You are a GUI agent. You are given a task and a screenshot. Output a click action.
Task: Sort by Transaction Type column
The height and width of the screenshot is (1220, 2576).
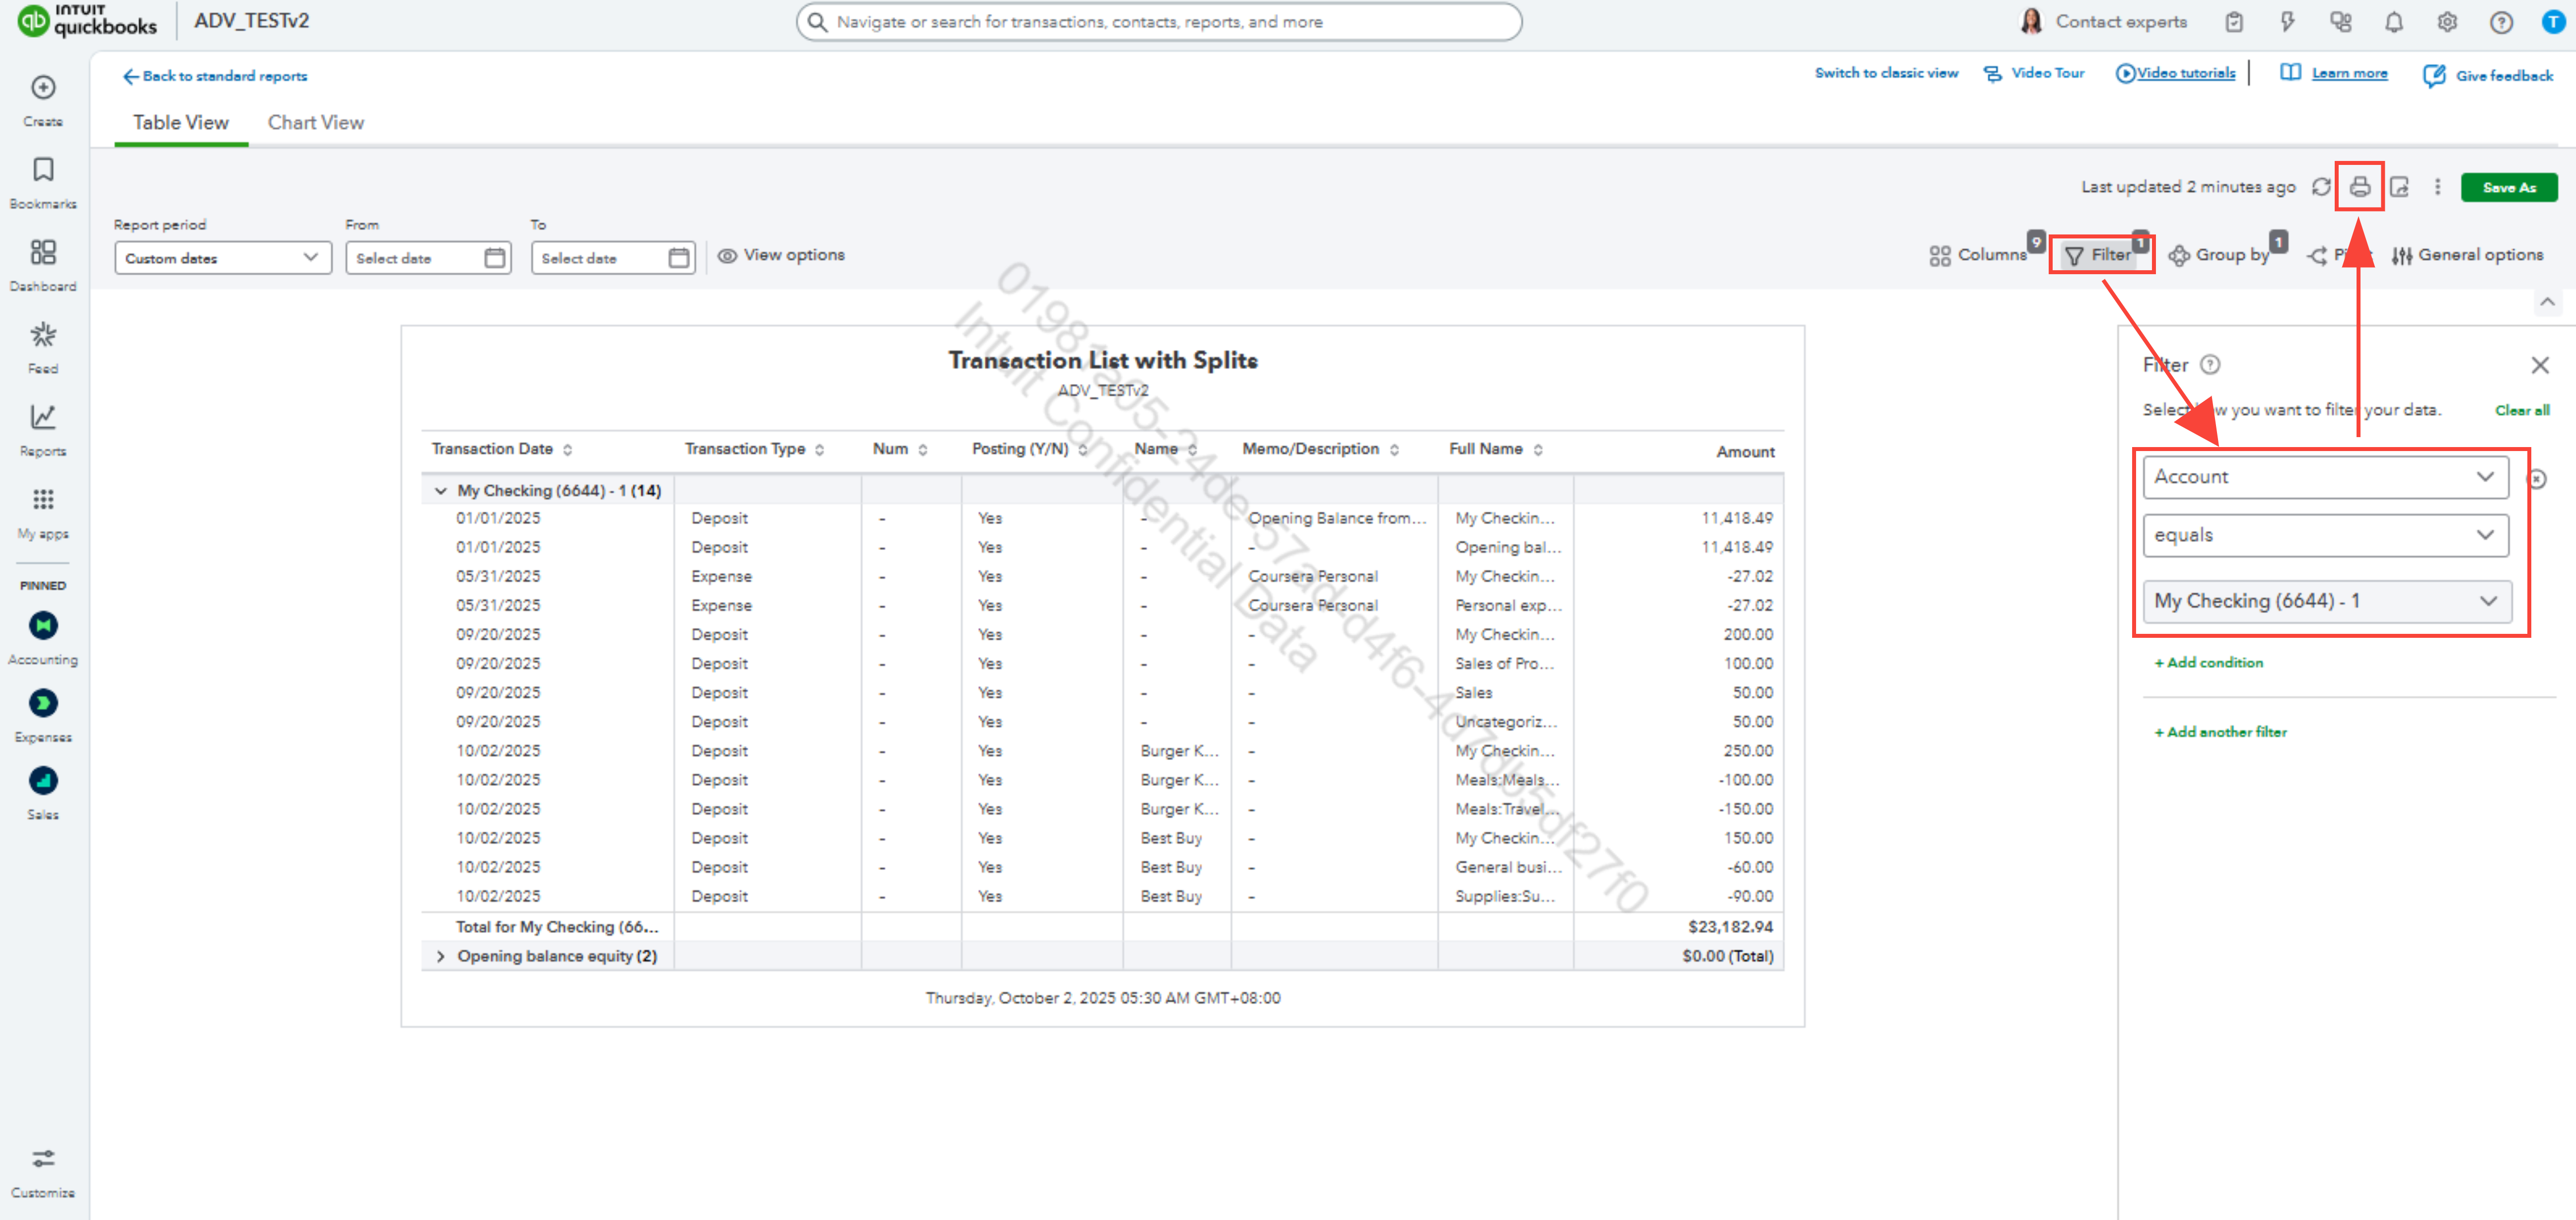pos(819,450)
